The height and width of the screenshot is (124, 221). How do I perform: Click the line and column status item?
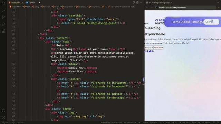point(143,123)
